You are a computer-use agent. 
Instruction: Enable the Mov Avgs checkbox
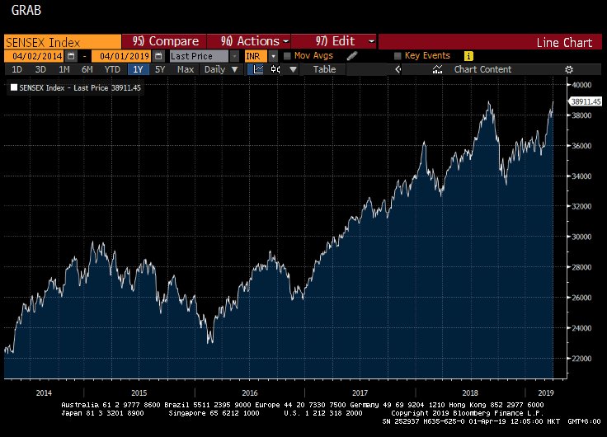(287, 56)
